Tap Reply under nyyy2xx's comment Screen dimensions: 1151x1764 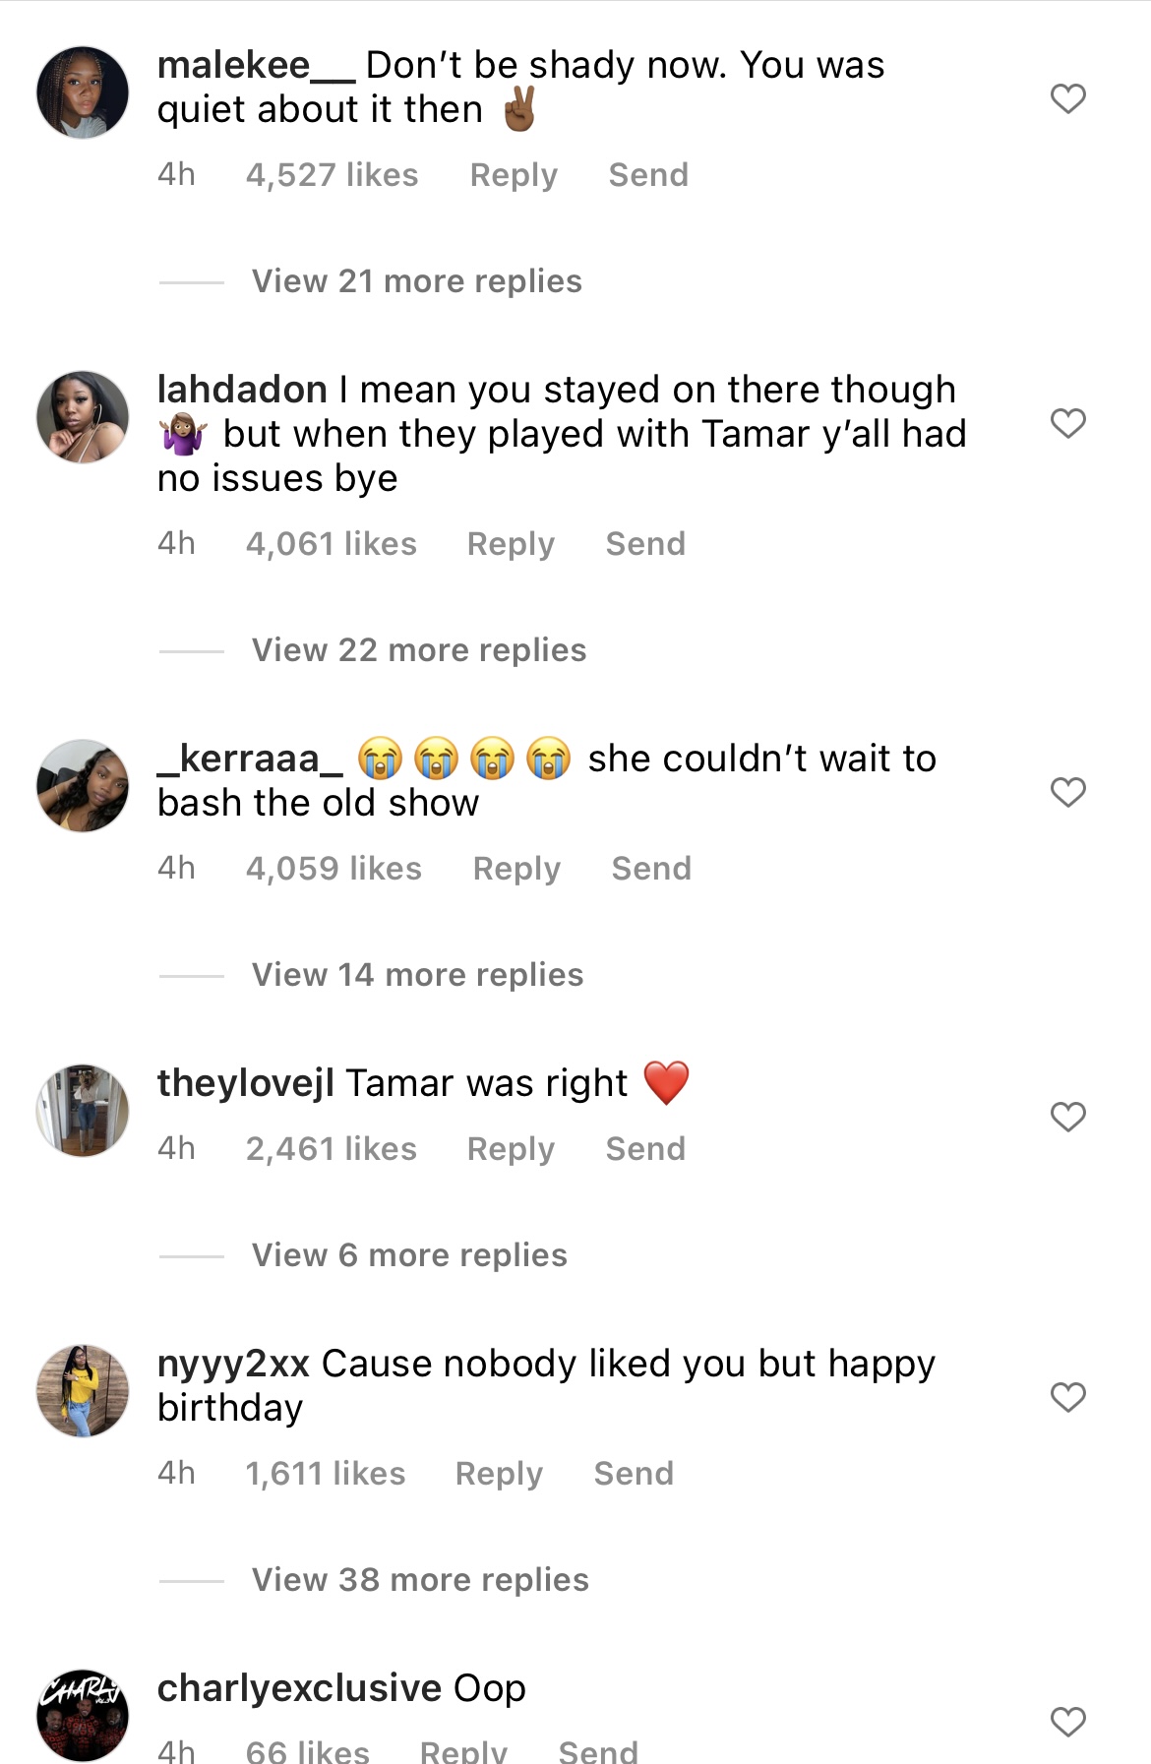[x=499, y=1473]
